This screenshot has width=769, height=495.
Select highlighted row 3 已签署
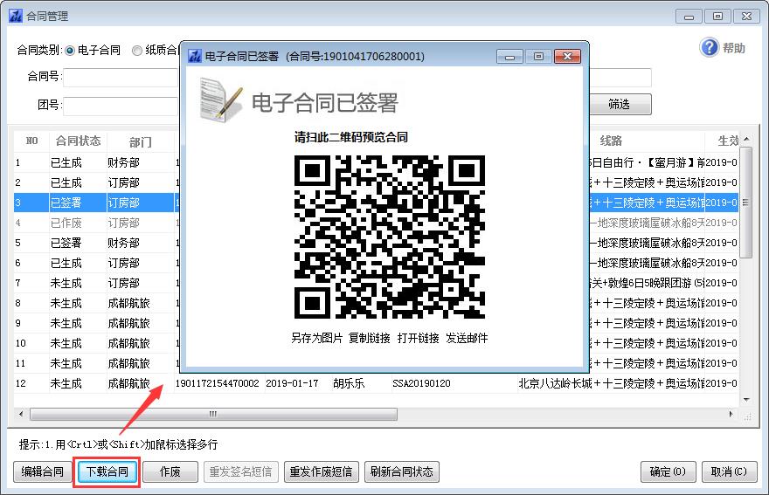point(94,203)
